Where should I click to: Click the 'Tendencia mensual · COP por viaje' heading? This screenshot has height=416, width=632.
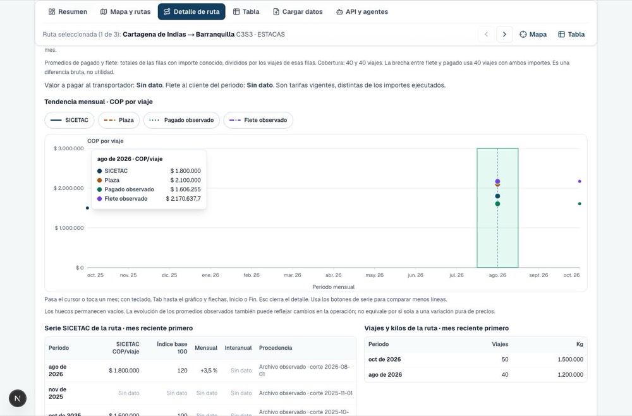[99, 102]
